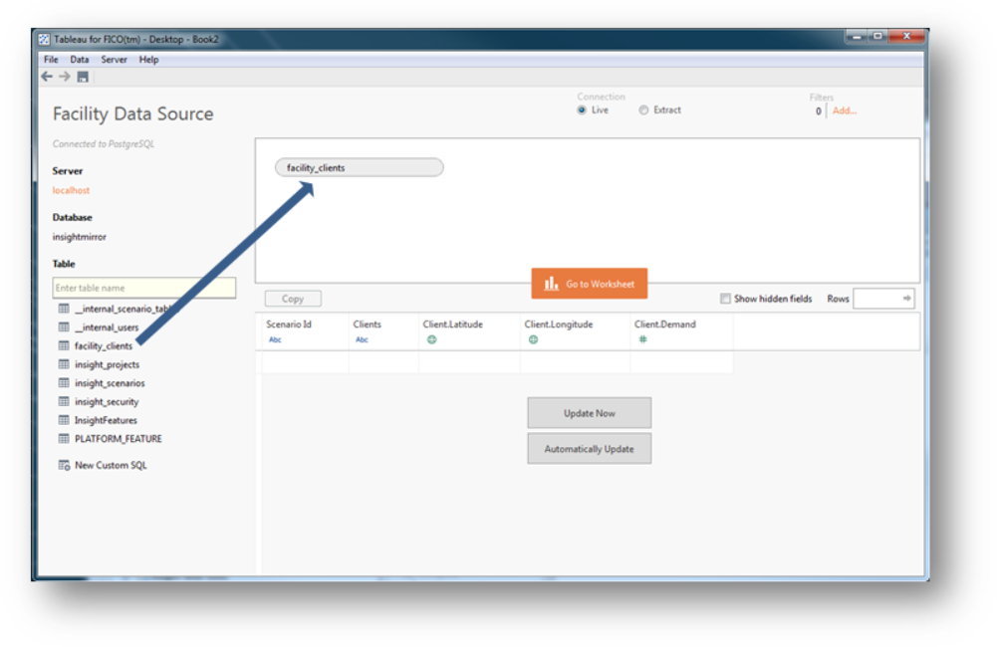Click the insightmirror database name

click(80, 237)
